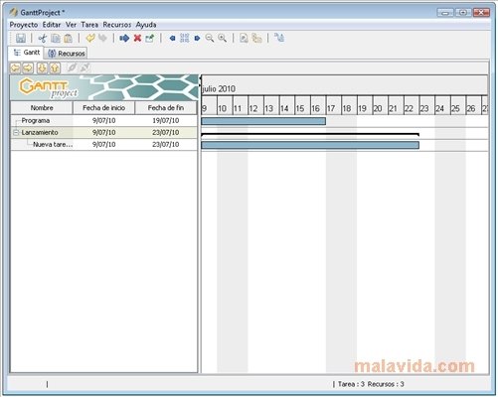
Task: Click the Programa task bar in chart
Action: (263, 121)
